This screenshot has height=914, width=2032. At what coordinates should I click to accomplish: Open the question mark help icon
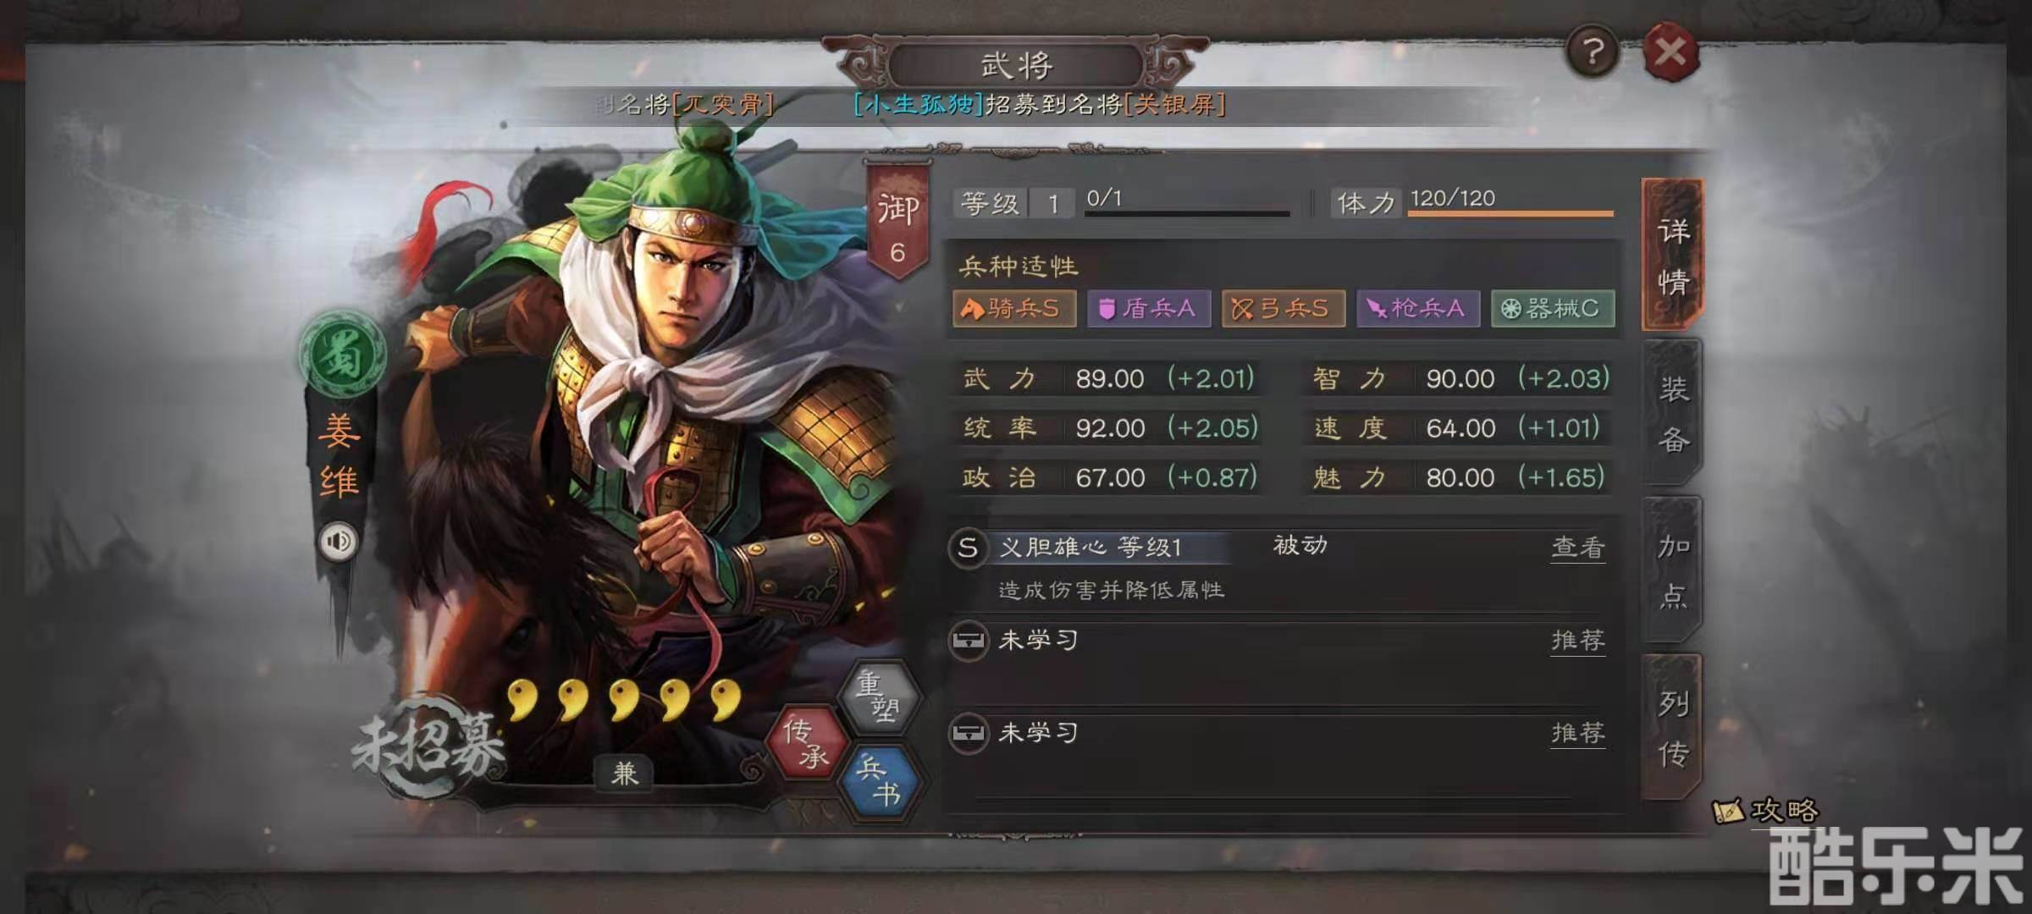(1592, 52)
